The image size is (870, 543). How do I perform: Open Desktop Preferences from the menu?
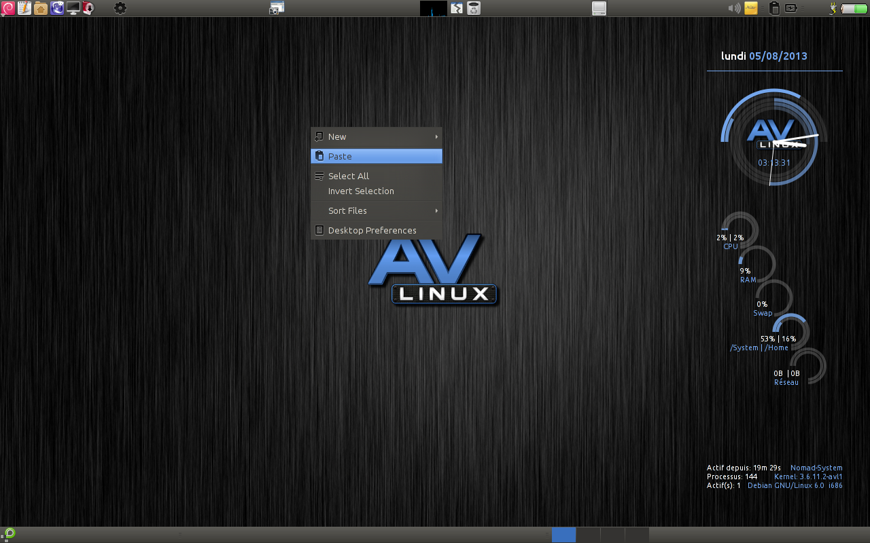(x=377, y=230)
